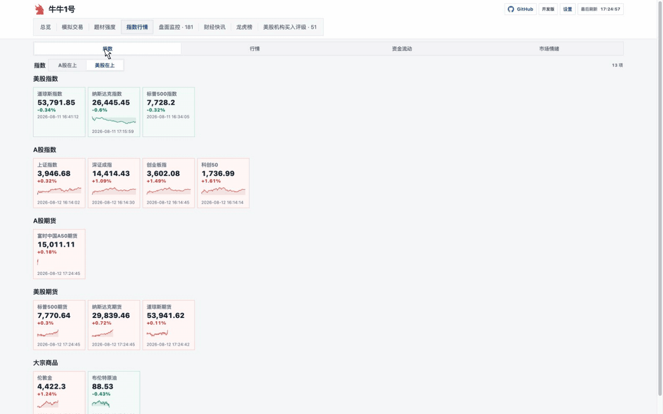Open the 上证指数 card
The image size is (663, 414).
pyautogui.click(x=59, y=183)
